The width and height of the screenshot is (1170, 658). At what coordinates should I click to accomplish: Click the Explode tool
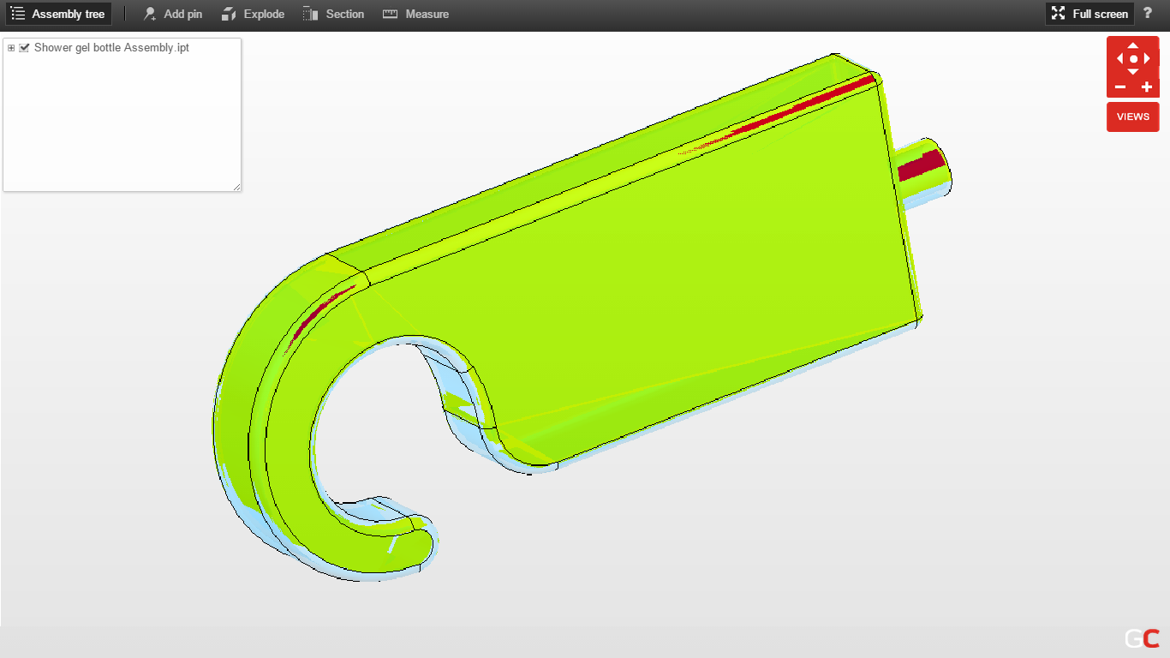coord(253,14)
